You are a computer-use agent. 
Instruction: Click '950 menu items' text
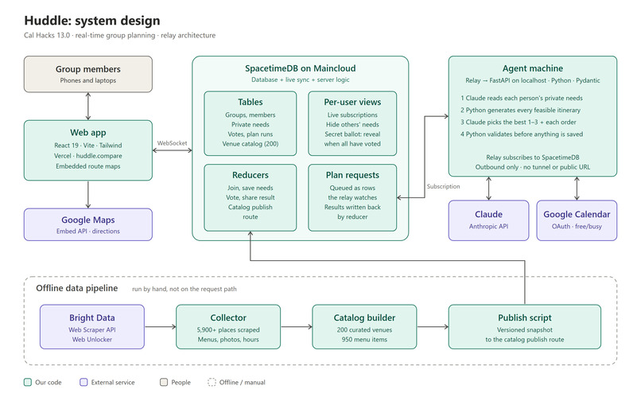pyautogui.click(x=364, y=340)
